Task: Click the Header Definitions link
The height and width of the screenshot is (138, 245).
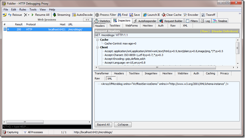Action: (x=225, y=31)
